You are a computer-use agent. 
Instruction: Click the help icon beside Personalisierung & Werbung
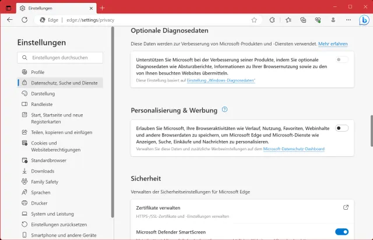click(x=224, y=110)
